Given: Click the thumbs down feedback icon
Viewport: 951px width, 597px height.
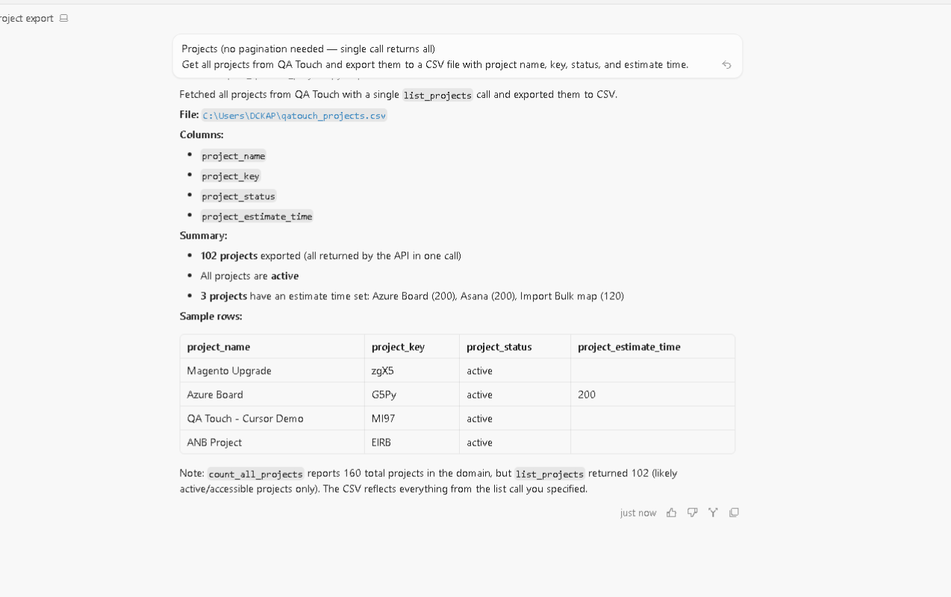Looking at the screenshot, I should tap(692, 513).
